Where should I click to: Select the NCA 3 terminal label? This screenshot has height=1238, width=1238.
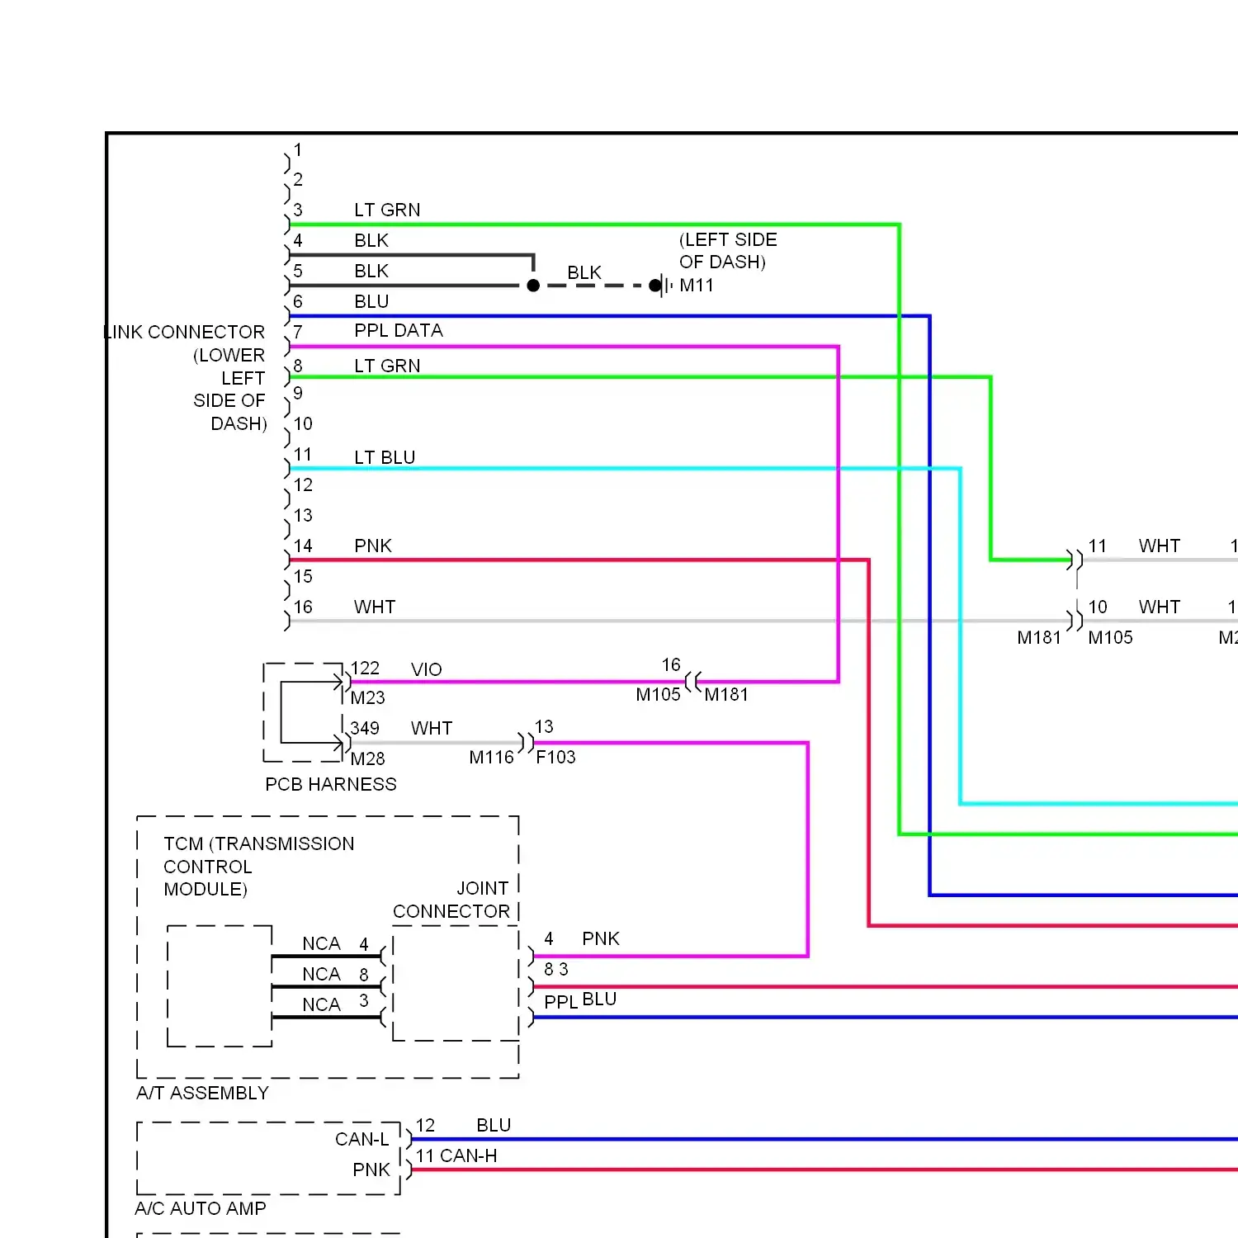[x=335, y=1004]
